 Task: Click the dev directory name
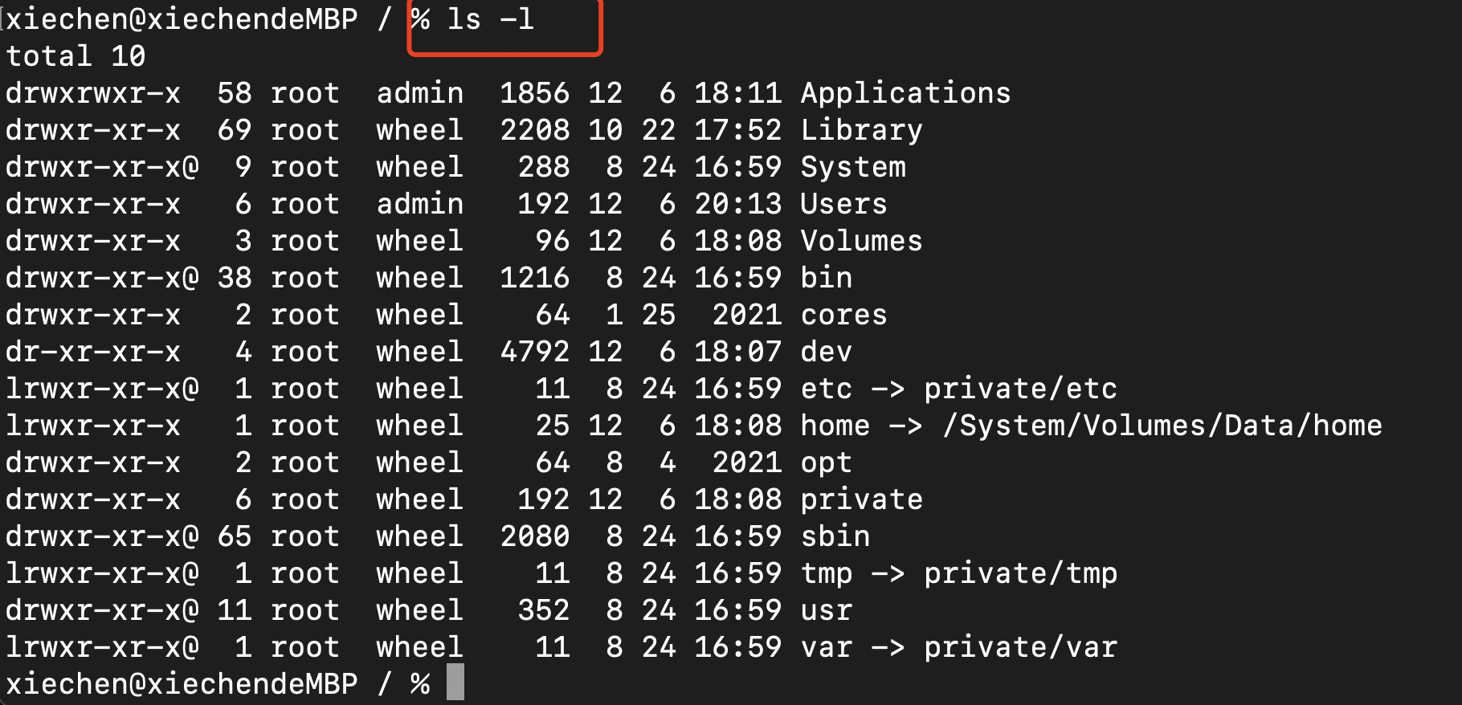point(827,352)
